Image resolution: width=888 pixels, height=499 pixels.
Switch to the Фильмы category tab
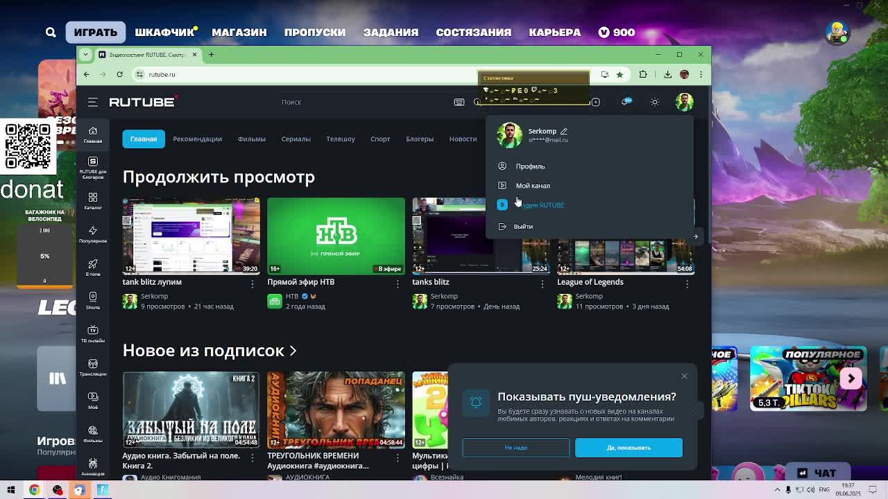(251, 139)
